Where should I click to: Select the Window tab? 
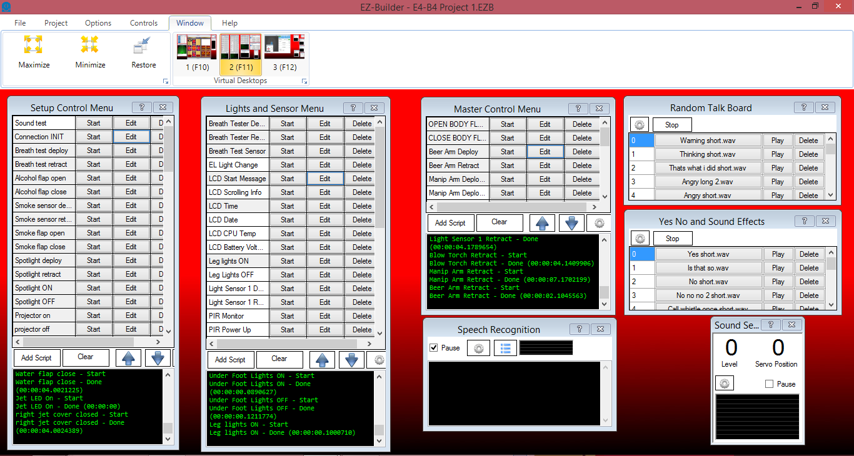(x=190, y=23)
